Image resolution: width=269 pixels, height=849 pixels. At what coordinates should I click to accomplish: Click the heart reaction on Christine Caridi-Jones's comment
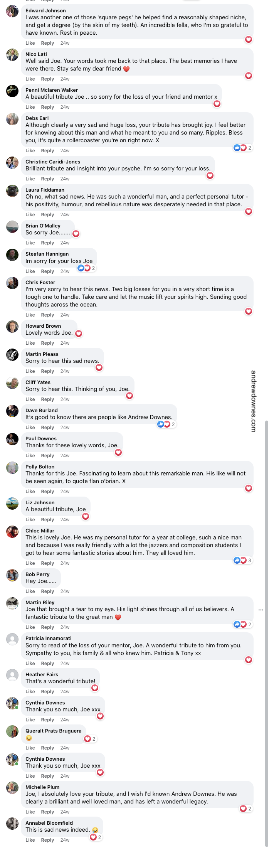tap(210, 175)
